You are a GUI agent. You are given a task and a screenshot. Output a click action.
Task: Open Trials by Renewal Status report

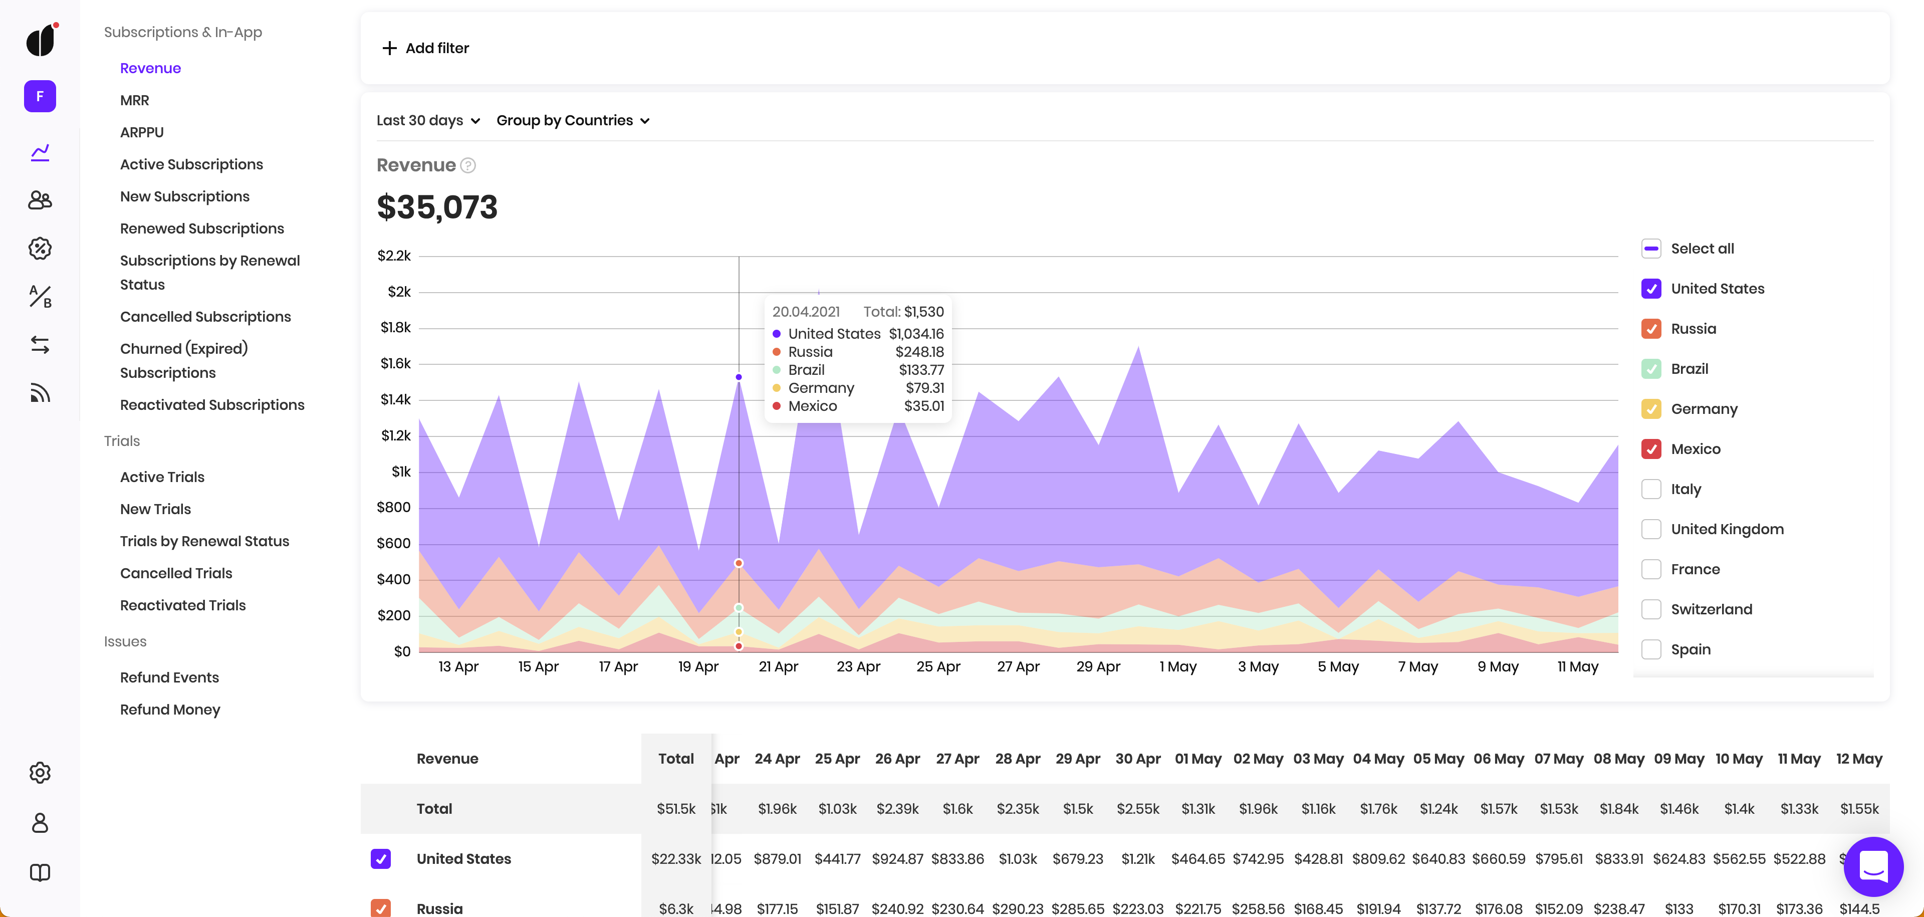pos(204,541)
